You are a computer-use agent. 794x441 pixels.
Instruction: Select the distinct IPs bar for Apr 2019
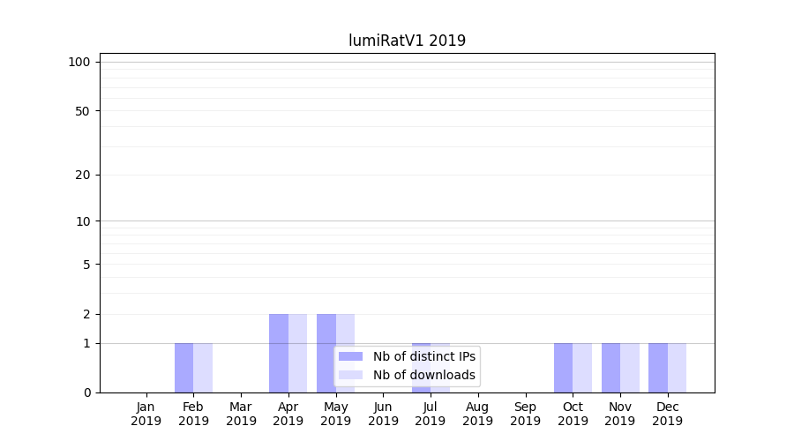[279, 353]
